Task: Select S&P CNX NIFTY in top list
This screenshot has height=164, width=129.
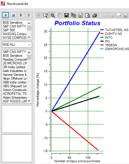Action: coord(14,26)
